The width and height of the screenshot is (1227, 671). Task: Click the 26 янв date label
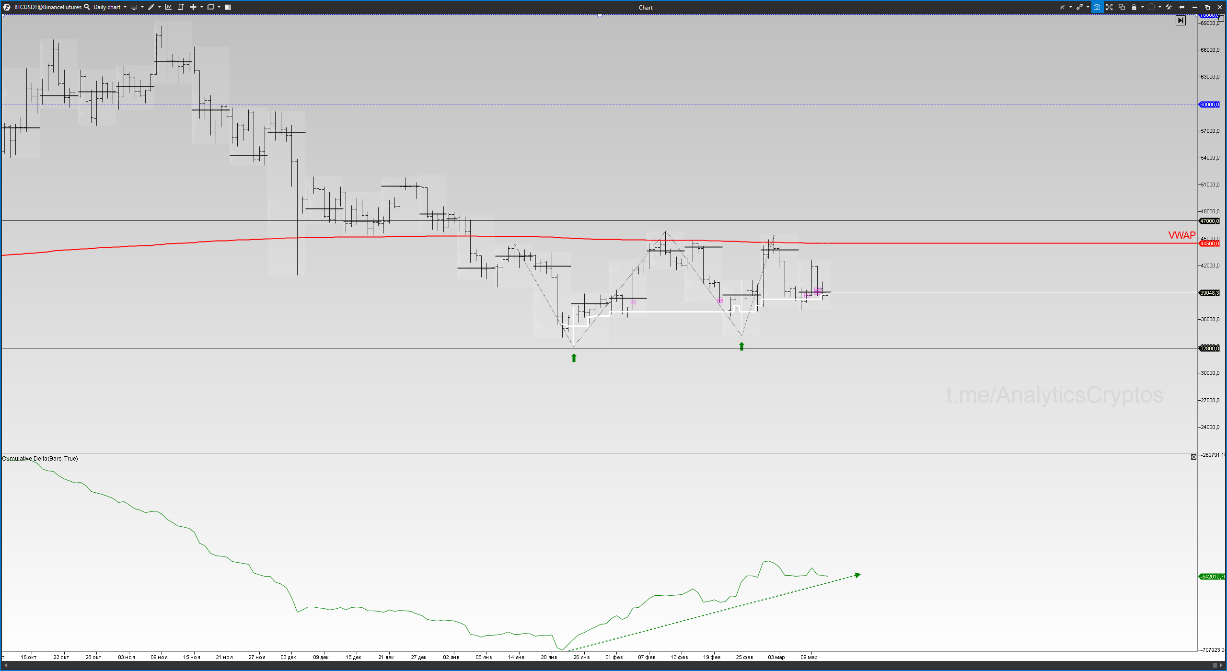pyautogui.click(x=581, y=657)
